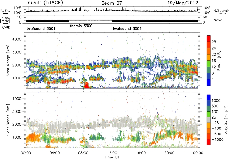The image size is (229, 159).
Task: Click the 'N.Search' legend label
Action: point(221,11)
